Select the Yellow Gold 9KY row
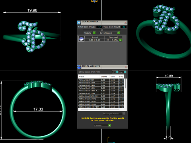191x143 pixels. (x=101, y=80)
